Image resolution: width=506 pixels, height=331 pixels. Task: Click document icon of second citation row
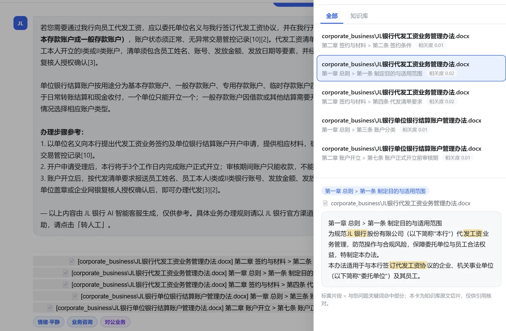pos(65,273)
